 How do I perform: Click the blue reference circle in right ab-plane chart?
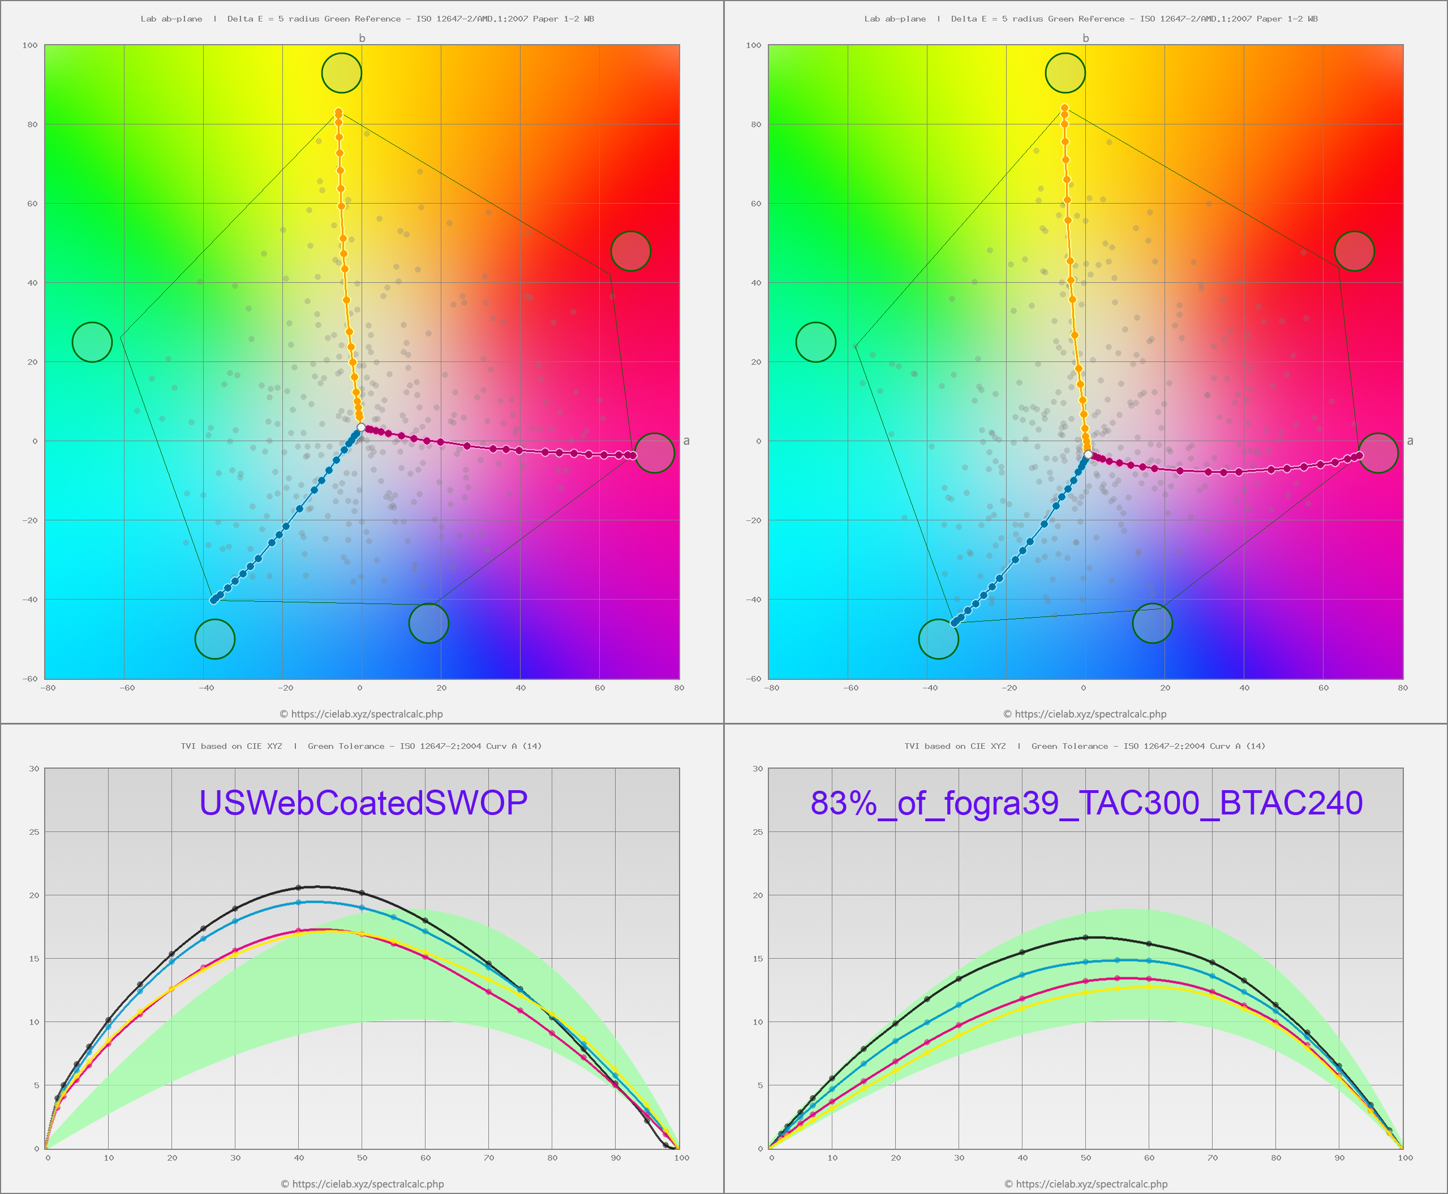[1152, 623]
